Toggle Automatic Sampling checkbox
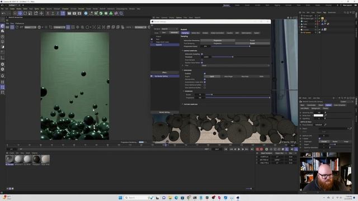Viewport: 358px width, 201px height. pos(202,54)
